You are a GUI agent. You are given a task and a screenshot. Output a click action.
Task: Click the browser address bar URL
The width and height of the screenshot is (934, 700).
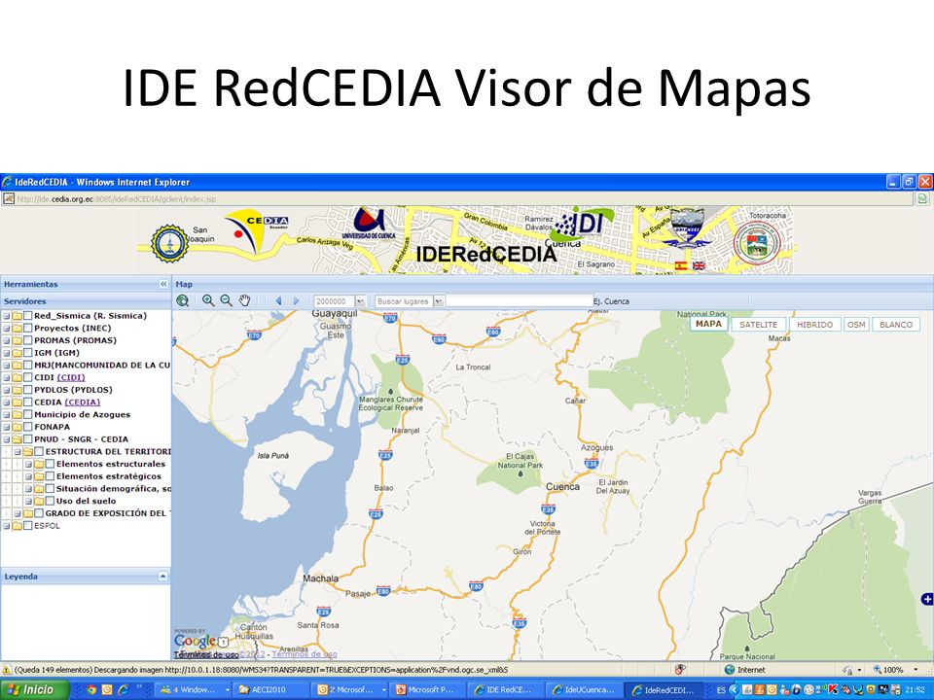point(117,198)
